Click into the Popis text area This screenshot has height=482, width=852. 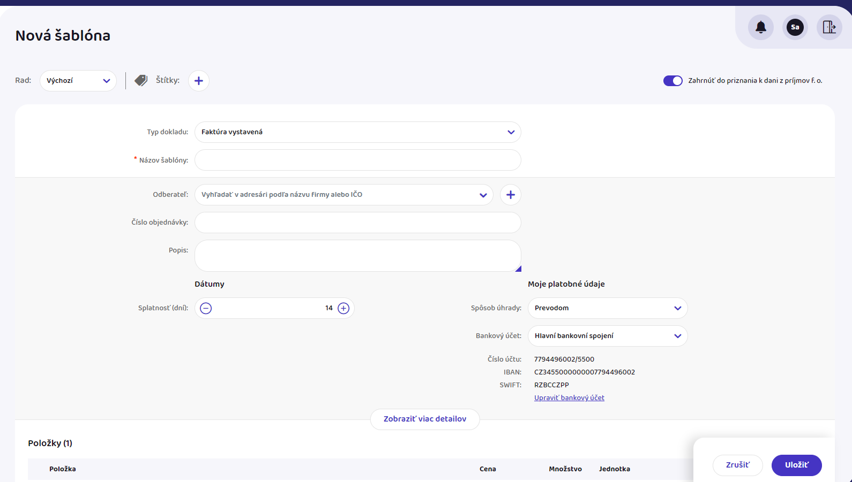[357, 256]
